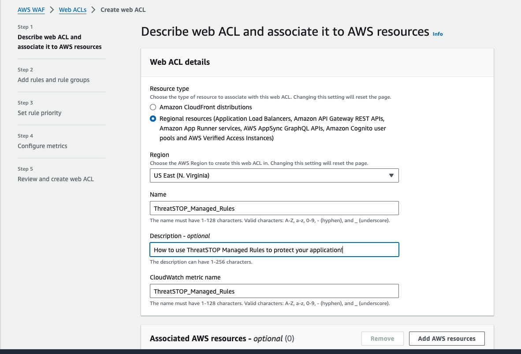This screenshot has height=354, width=521.
Task: Go to Review and create web ACL step
Action: (x=56, y=179)
